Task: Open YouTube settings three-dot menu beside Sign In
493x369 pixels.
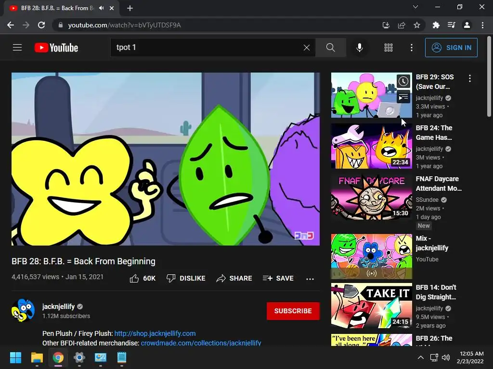Action: pyautogui.click(x=411, y=48)
